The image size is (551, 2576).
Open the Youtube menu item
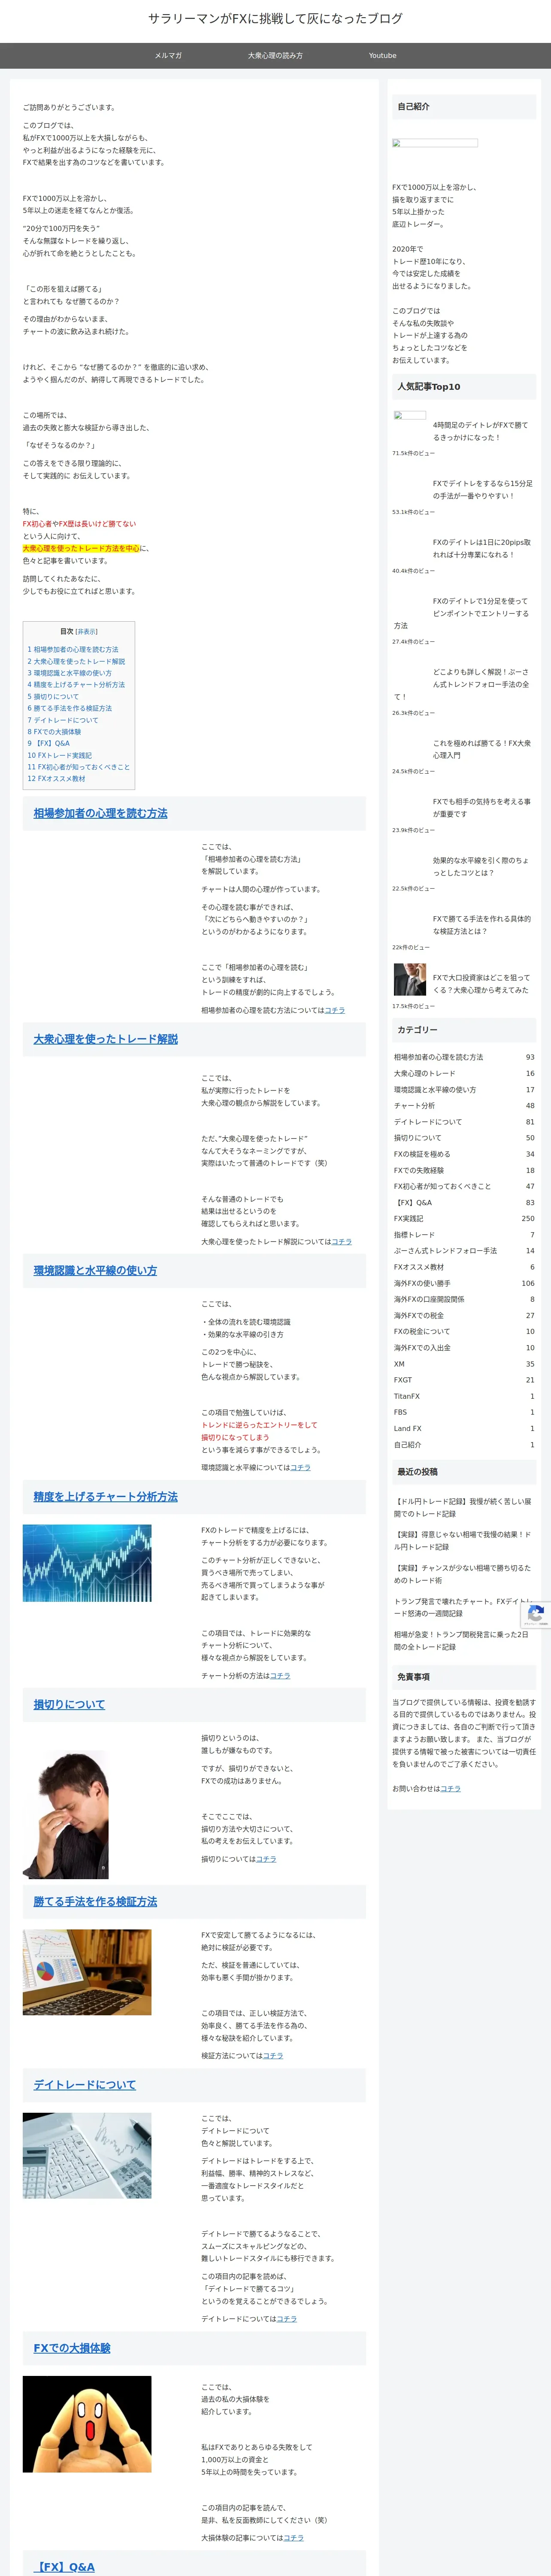(382, 56)
